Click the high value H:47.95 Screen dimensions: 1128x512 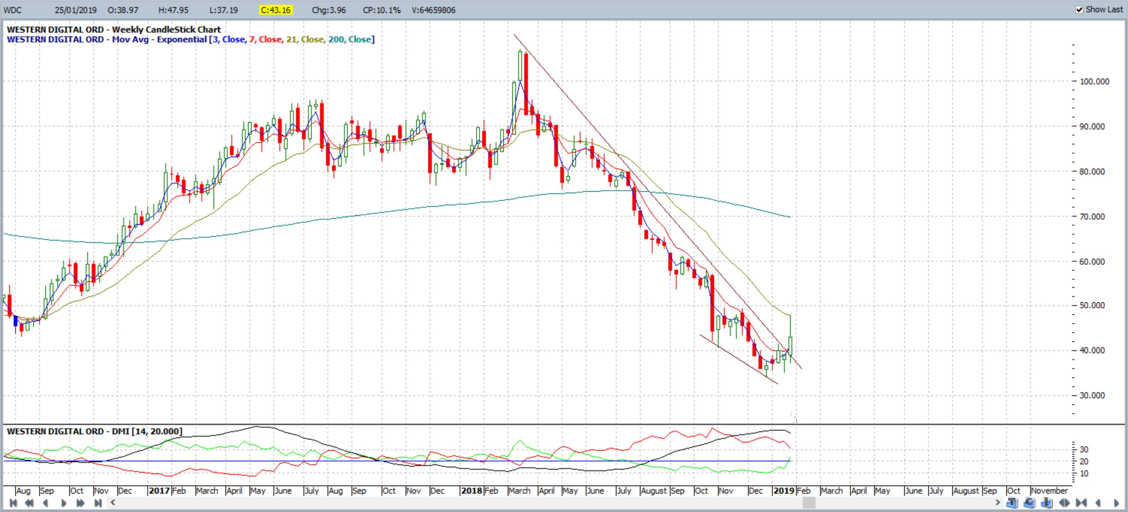(173, 10)
